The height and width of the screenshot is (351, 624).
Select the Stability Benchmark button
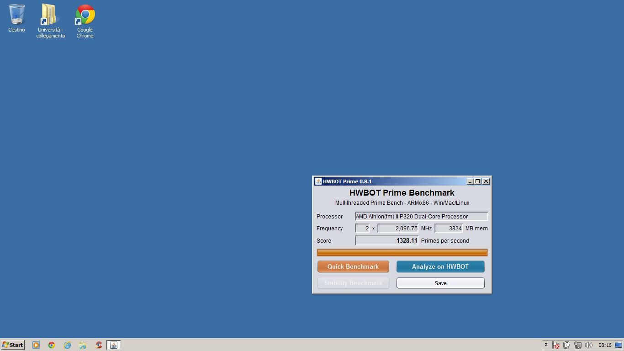click(353, 283)
